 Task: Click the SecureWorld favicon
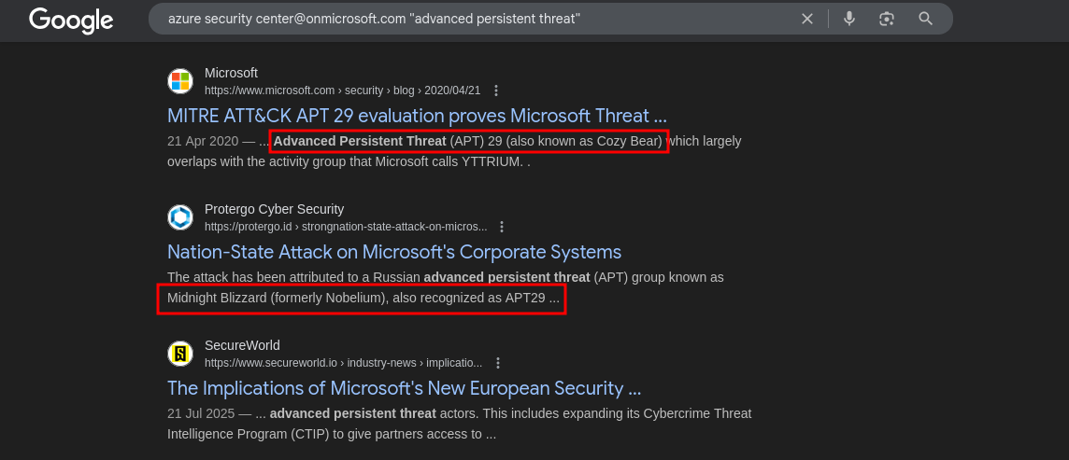point(180,354)
